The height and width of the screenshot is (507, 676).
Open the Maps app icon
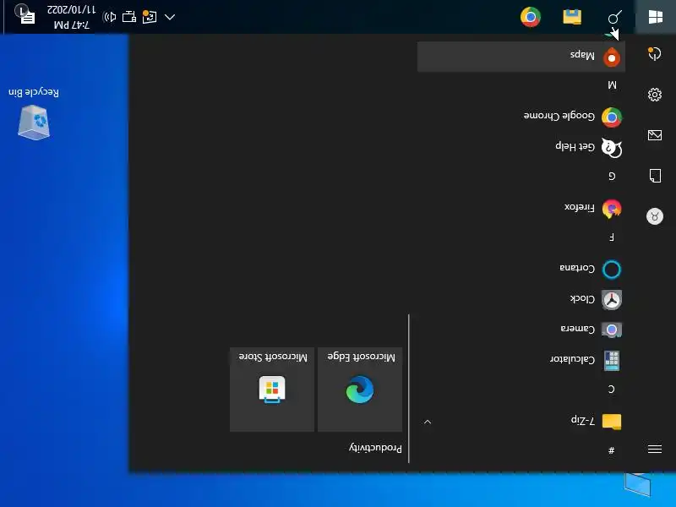point(611,57)
